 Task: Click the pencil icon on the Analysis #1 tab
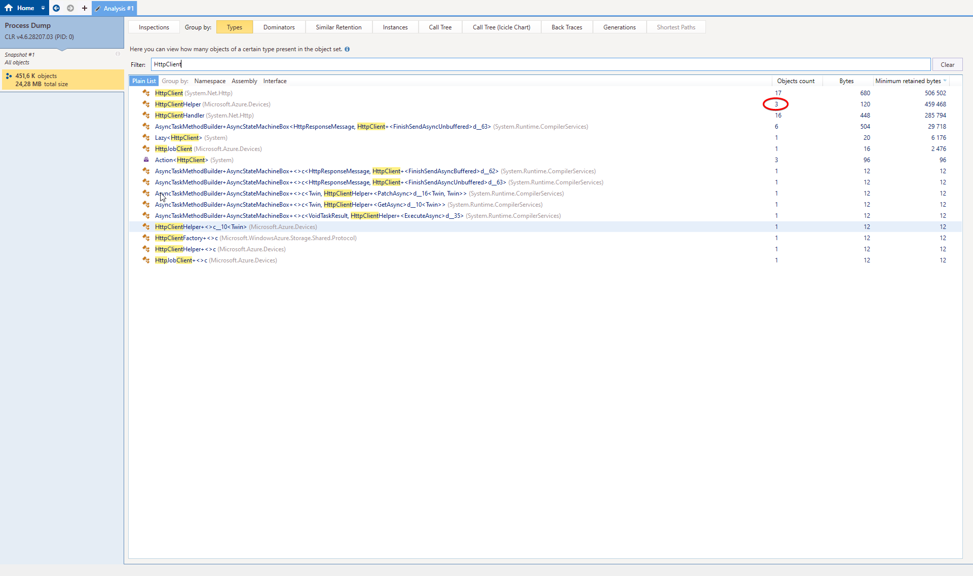click(x=98, y=8)
